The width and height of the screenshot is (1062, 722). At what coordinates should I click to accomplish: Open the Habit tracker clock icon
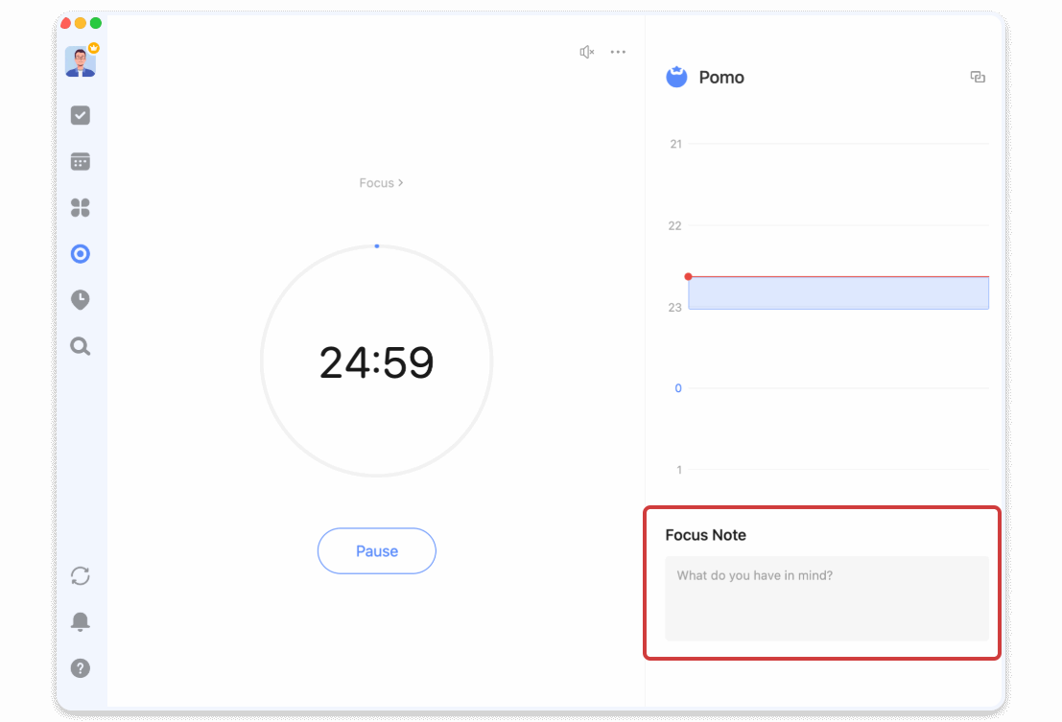pyautogui.click(x=81, y=300)
